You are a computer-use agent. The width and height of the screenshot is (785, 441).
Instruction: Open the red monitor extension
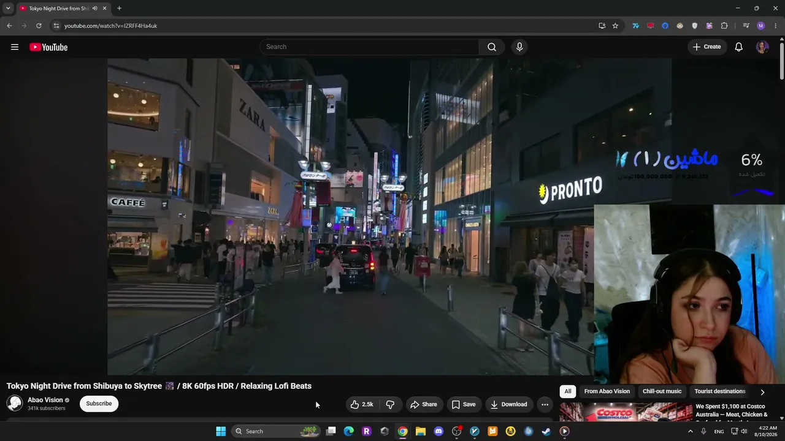pos(650,26)
